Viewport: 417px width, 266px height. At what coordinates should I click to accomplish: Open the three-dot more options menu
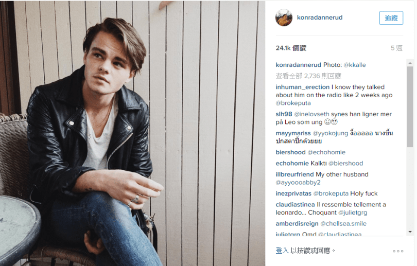point(398,251)
